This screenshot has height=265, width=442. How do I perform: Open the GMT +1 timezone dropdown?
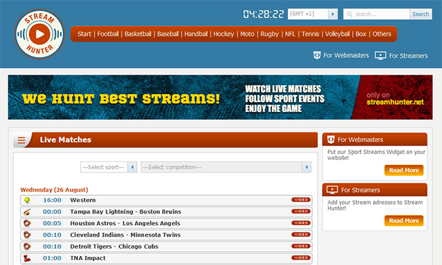tap(313, 14)
